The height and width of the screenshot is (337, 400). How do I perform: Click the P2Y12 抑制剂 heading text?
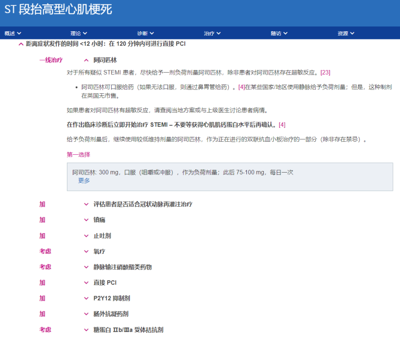point(112,298)
